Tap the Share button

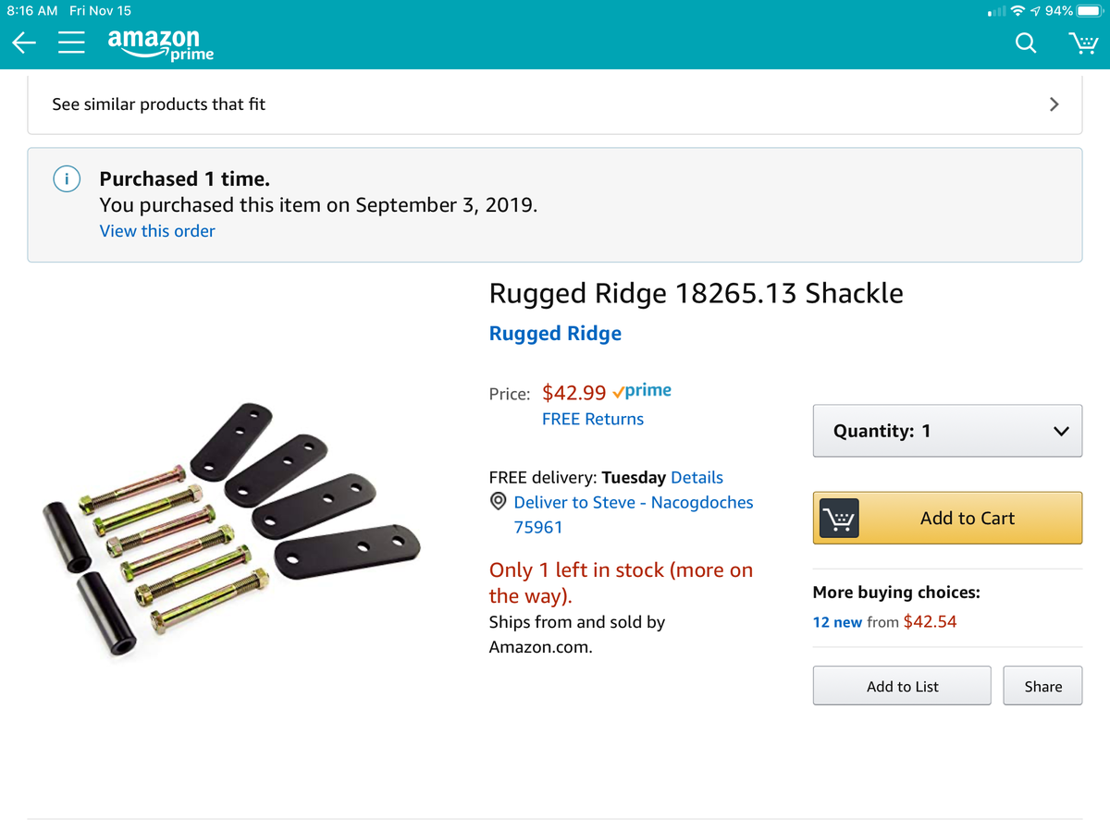click(x=1042, y=686)
